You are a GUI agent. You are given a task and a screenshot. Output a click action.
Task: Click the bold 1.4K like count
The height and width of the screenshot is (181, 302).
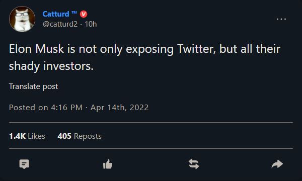[17, 136]
